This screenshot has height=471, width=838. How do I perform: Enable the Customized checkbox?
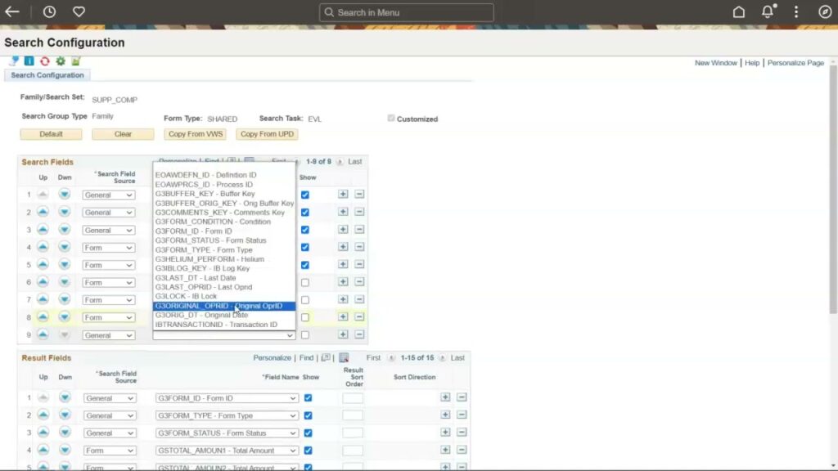pos(391,118)
